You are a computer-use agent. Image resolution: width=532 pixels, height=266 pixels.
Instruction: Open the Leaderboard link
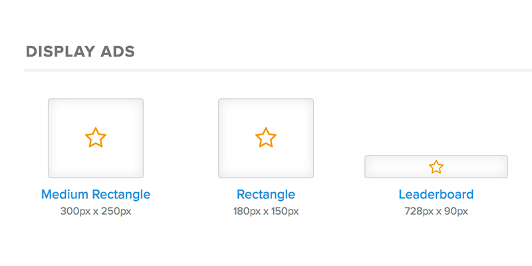[436, 195]
